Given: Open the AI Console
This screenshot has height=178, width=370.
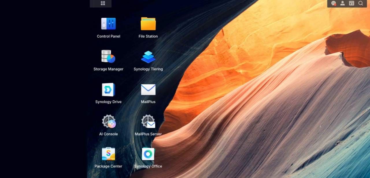Looking at the screenshot, I should 108,122.
